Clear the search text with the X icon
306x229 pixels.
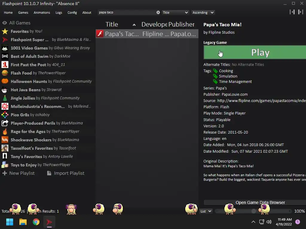pos(158,13)
